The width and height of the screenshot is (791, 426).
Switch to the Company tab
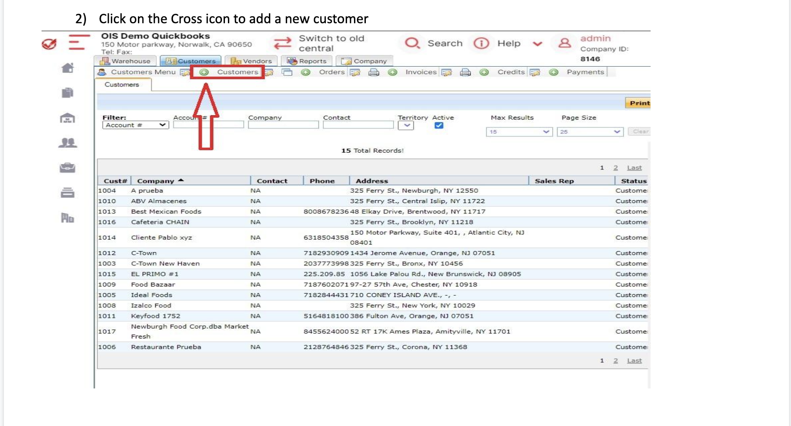coord(364,61)
